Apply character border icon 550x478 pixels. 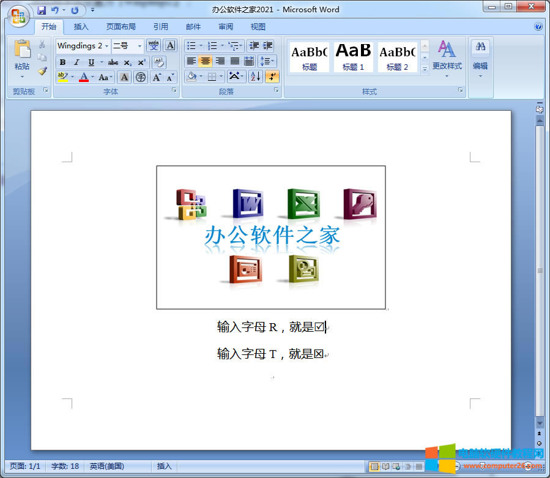(x=170, y=46)
